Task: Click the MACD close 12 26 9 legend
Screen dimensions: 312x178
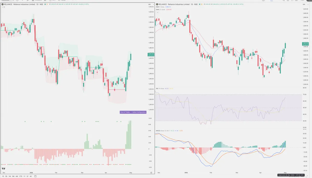Action: (x=162, y=130)
